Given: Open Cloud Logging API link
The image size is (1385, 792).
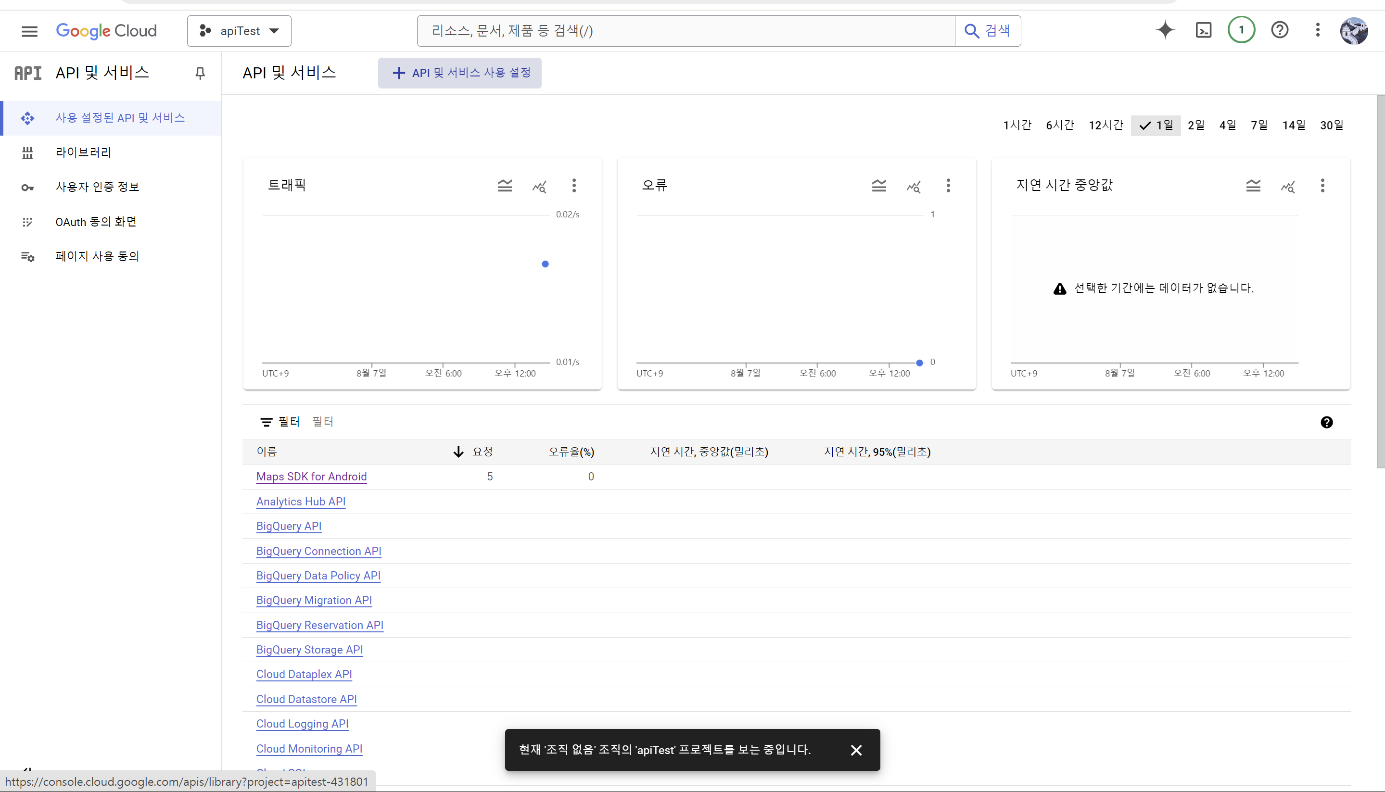Looking at the screenshot, I should tap(303, 724).
